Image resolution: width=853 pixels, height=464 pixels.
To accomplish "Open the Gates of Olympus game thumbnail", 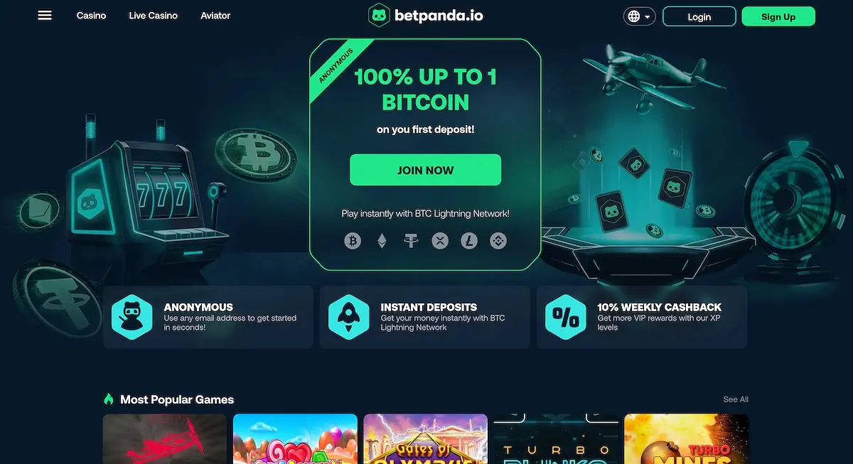I will click(425, 439).
